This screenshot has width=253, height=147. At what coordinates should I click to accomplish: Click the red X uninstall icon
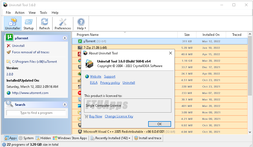point(9,46)
